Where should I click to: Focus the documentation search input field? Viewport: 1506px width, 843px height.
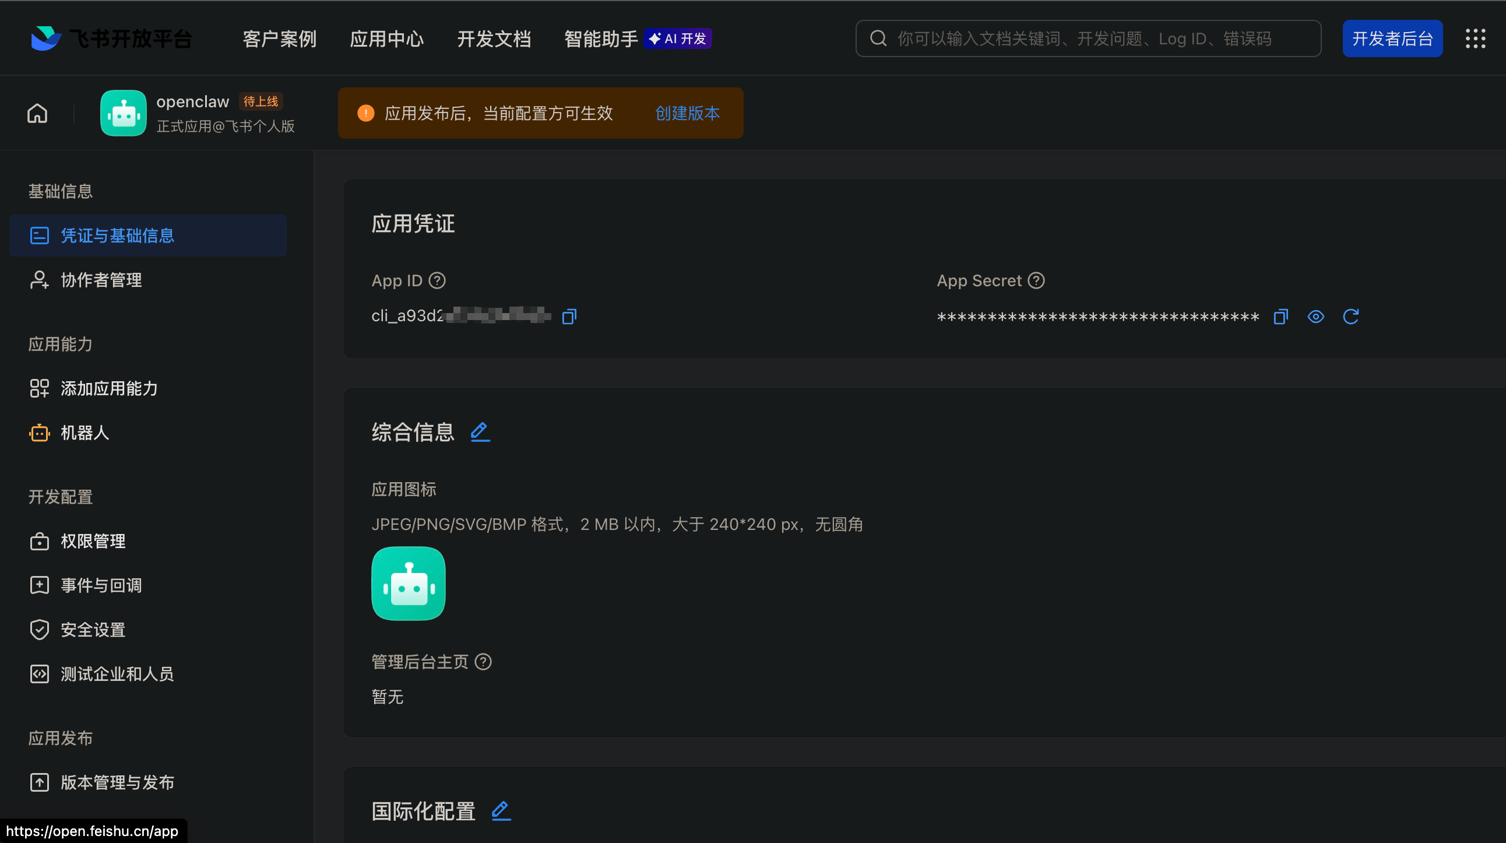pos(1088,38)
